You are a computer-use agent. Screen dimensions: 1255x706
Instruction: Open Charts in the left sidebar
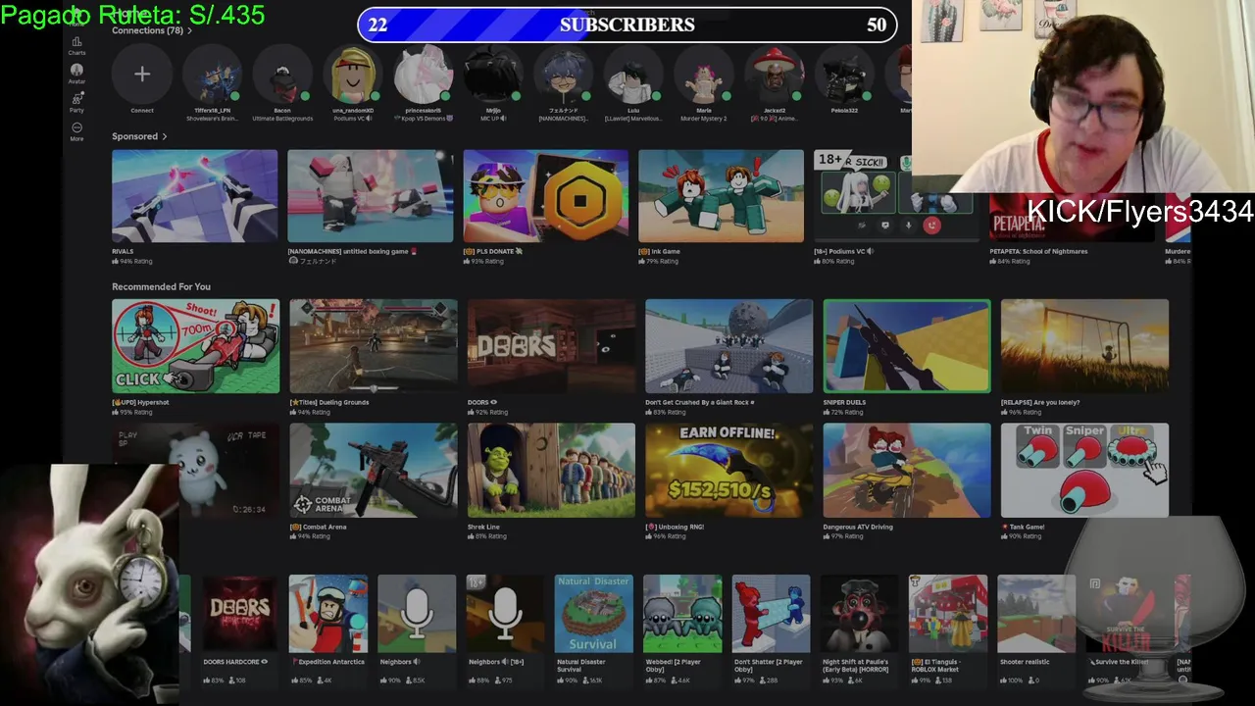coord(76,44)
